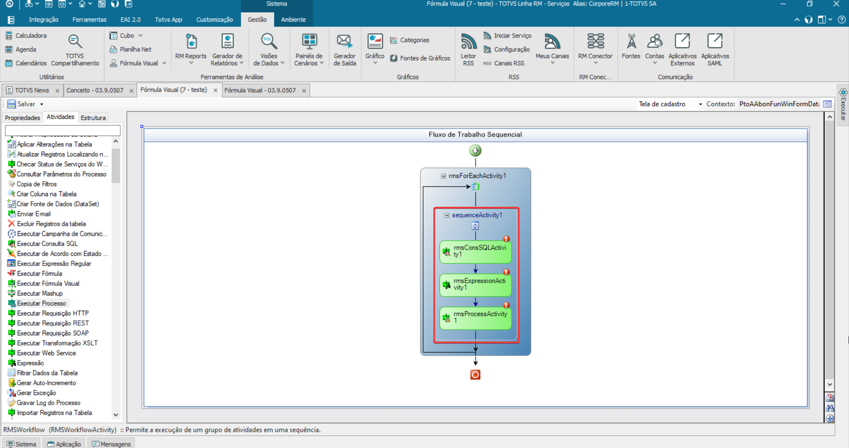Click the activities search input field
The image size is (849, 448).
click(x=63, y=130)
